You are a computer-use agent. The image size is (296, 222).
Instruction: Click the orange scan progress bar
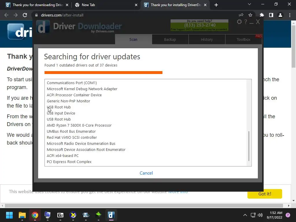point(103,73)
